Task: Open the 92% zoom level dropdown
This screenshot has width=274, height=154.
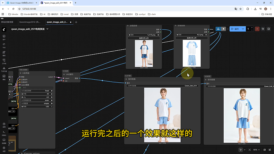Action: click(256, 150)
